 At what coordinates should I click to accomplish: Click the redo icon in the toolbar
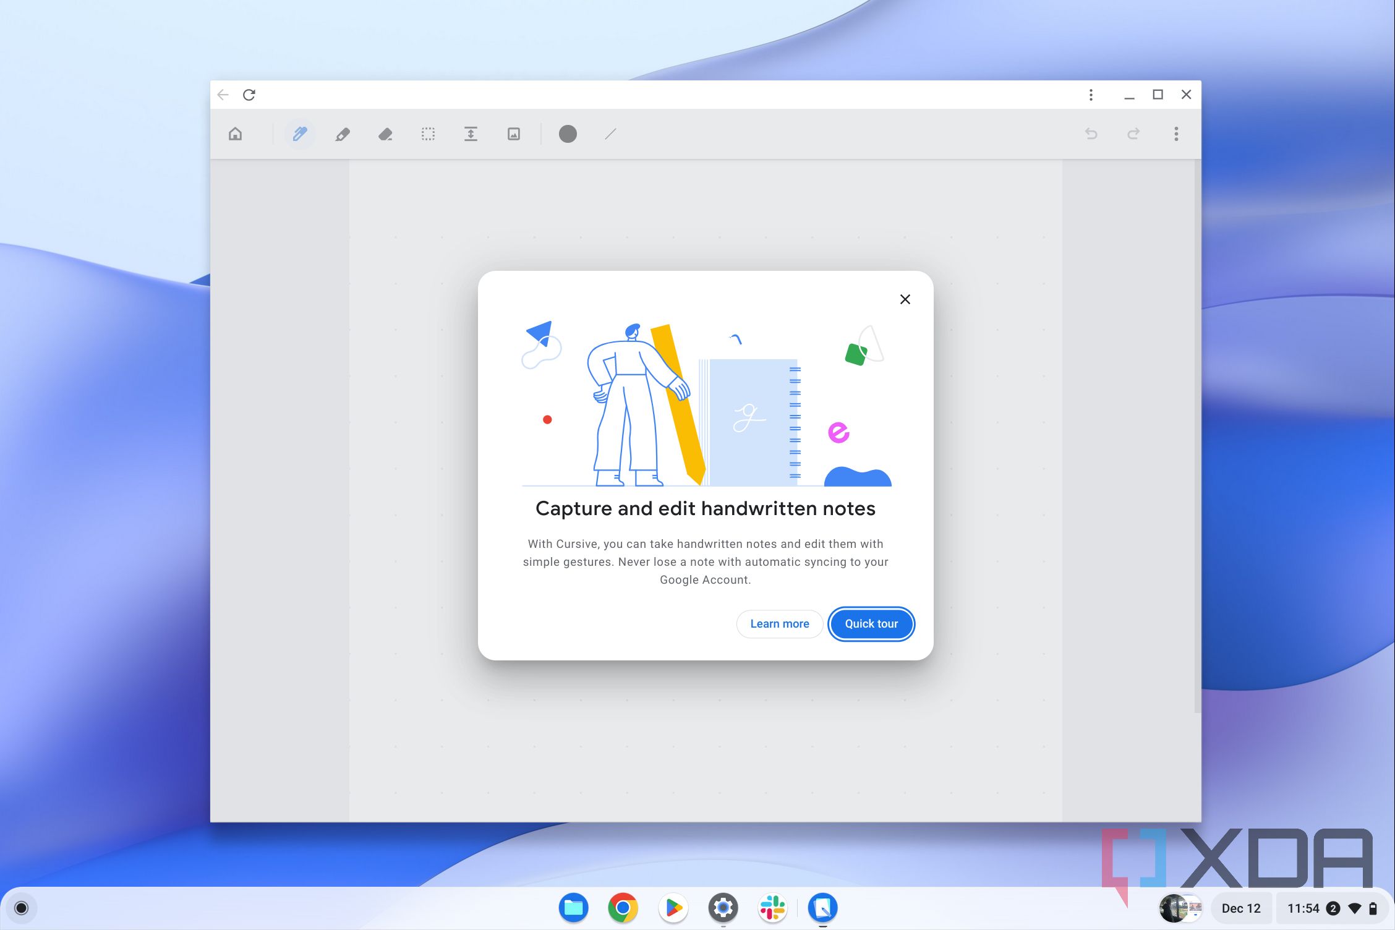click(x=1133, y=134)
